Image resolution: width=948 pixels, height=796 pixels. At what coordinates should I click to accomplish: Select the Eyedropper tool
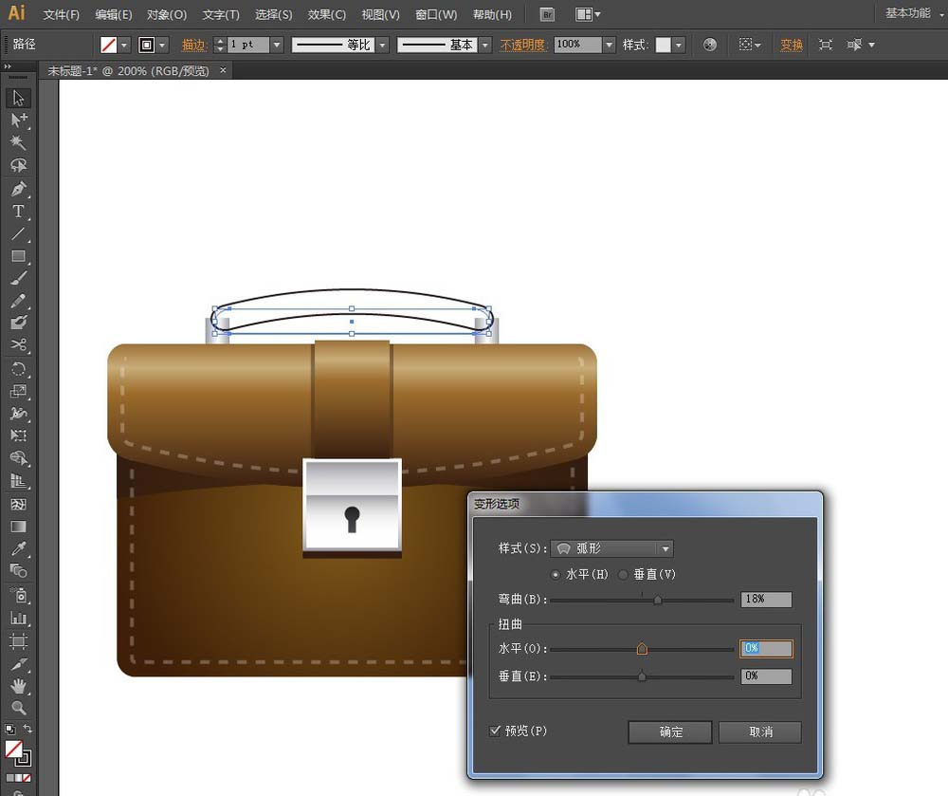pos(18,548)
